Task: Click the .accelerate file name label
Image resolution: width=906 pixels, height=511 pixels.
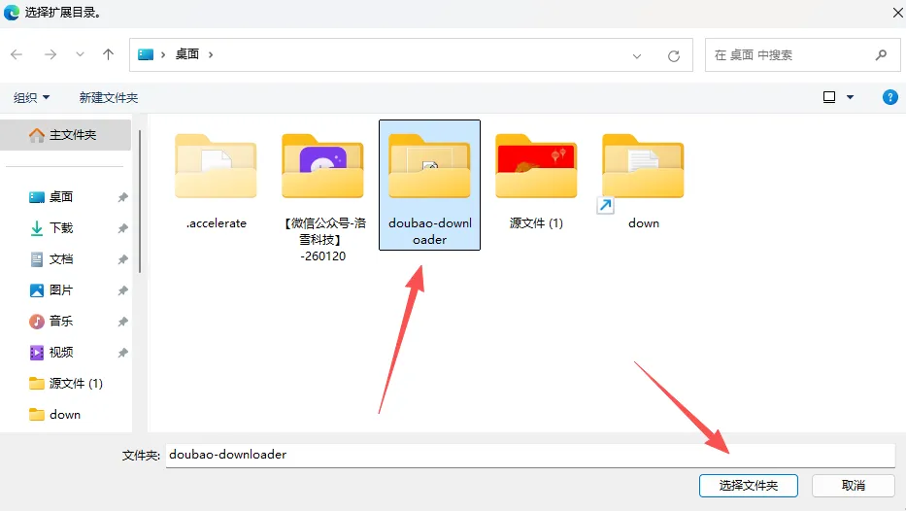Action: 217,223
